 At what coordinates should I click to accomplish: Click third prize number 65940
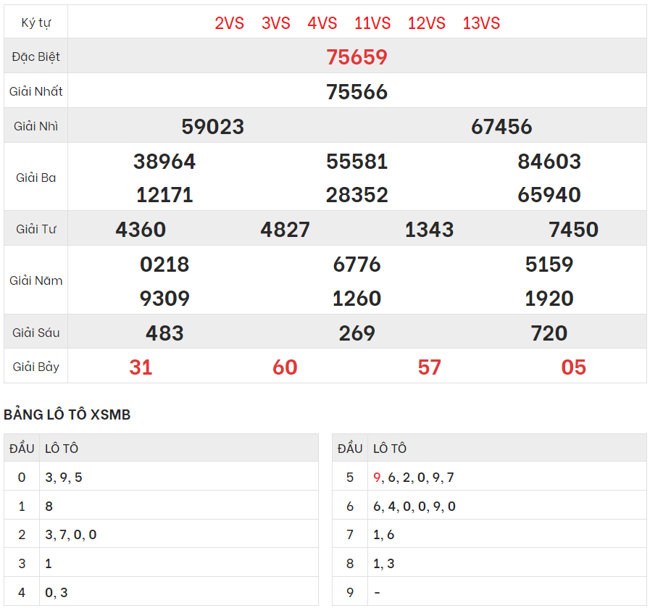click(x=549, y=195)
